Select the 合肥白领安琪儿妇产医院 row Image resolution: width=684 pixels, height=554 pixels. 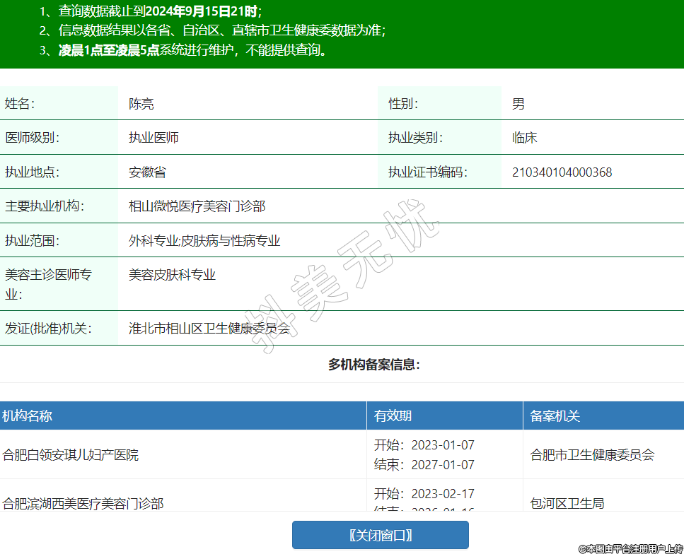(71, 455)
